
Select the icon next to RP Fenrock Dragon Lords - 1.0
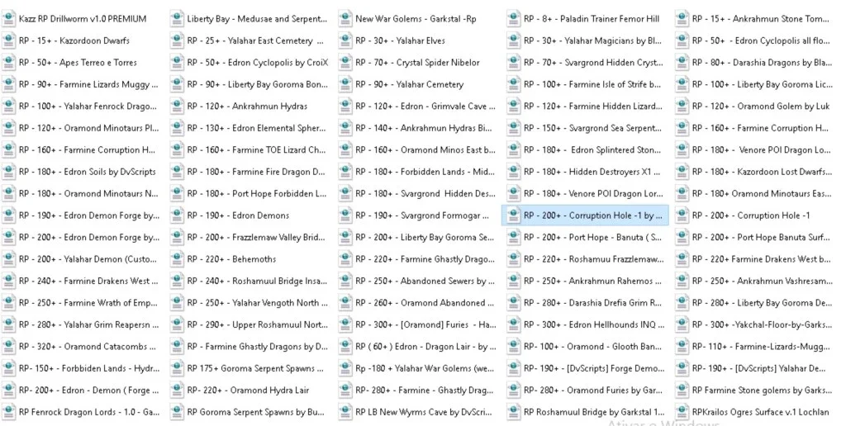tap(8, 413)
